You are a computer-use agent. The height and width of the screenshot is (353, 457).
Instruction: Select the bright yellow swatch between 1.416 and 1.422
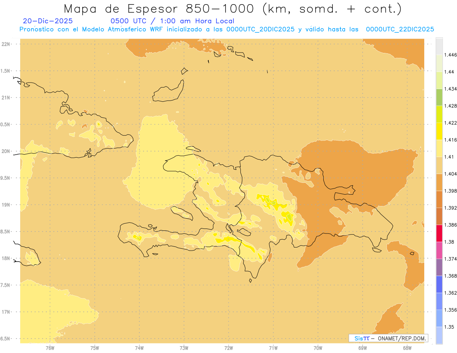coord(439,131)
